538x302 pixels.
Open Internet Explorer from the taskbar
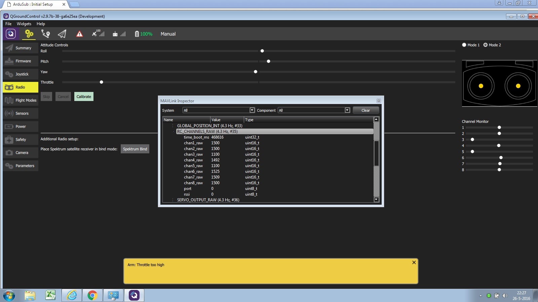point(72,296)
